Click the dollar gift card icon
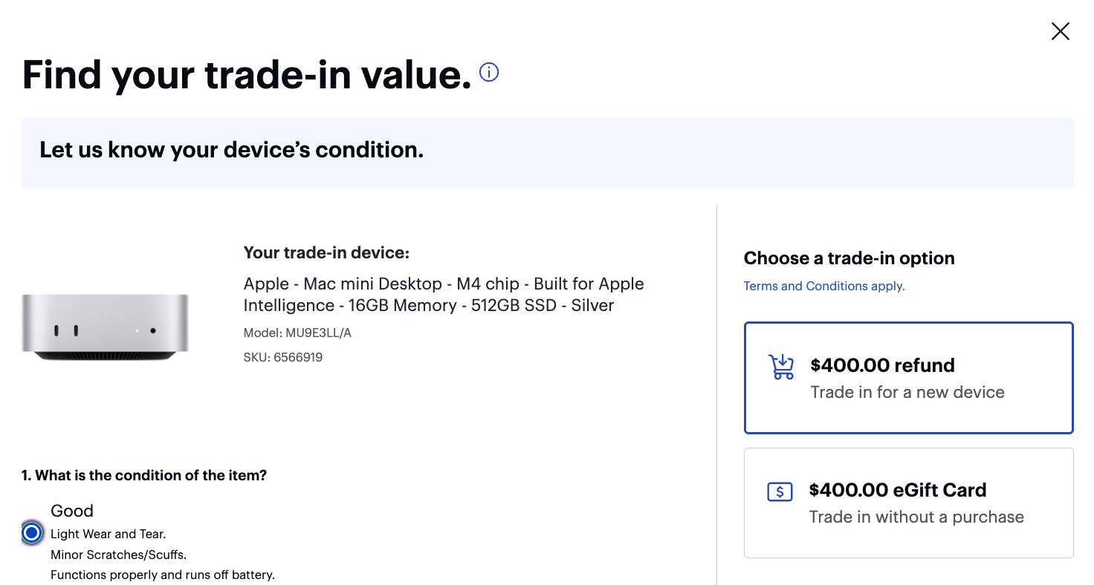Image resolution: width=1094 pixels, height=585 pixels. tap(780, 491)
